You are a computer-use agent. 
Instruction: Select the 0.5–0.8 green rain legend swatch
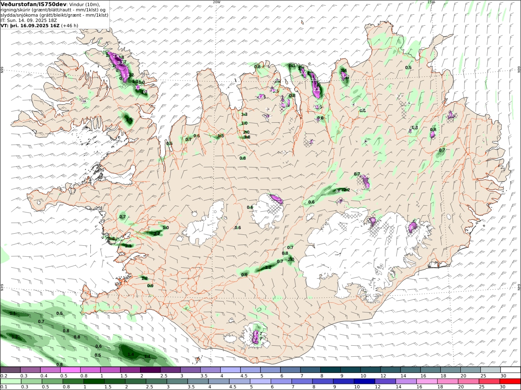point(52,381)
